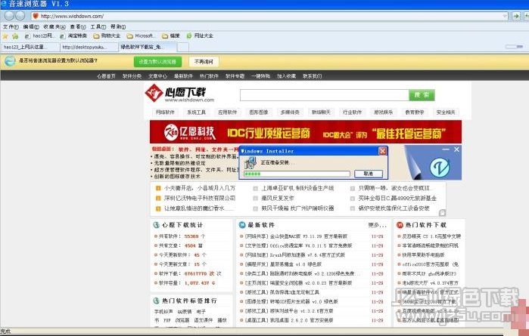
Task: Click 更多... in 最新软件 section
Action: [x=377, y=225]
